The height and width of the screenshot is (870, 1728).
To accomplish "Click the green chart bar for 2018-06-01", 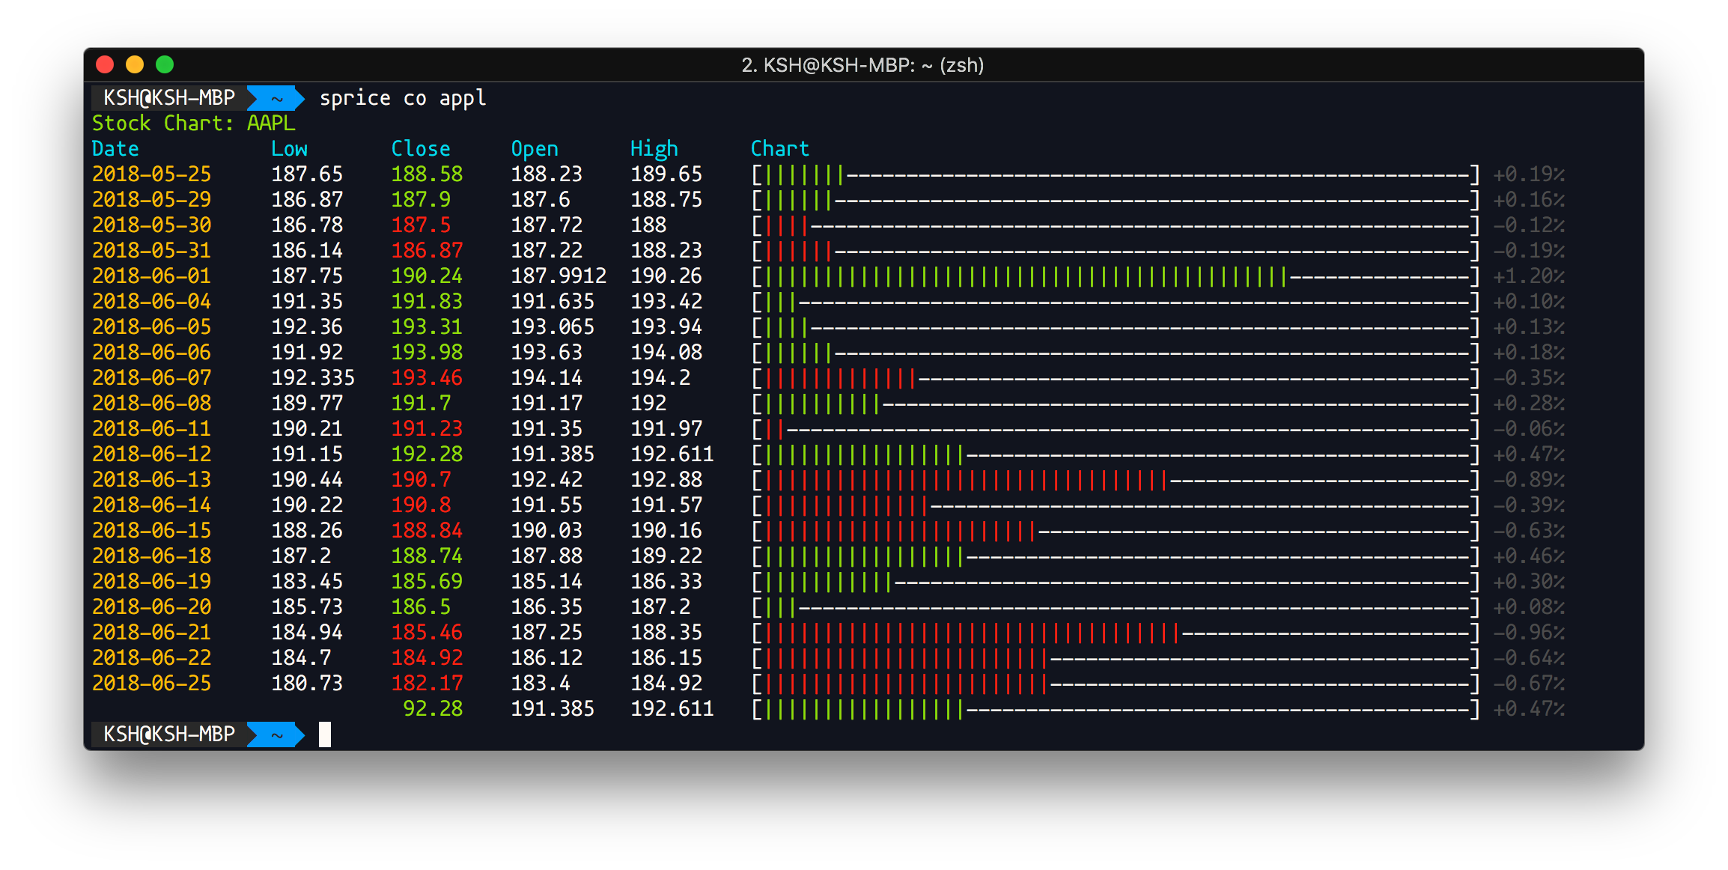I will point(1026,276).
